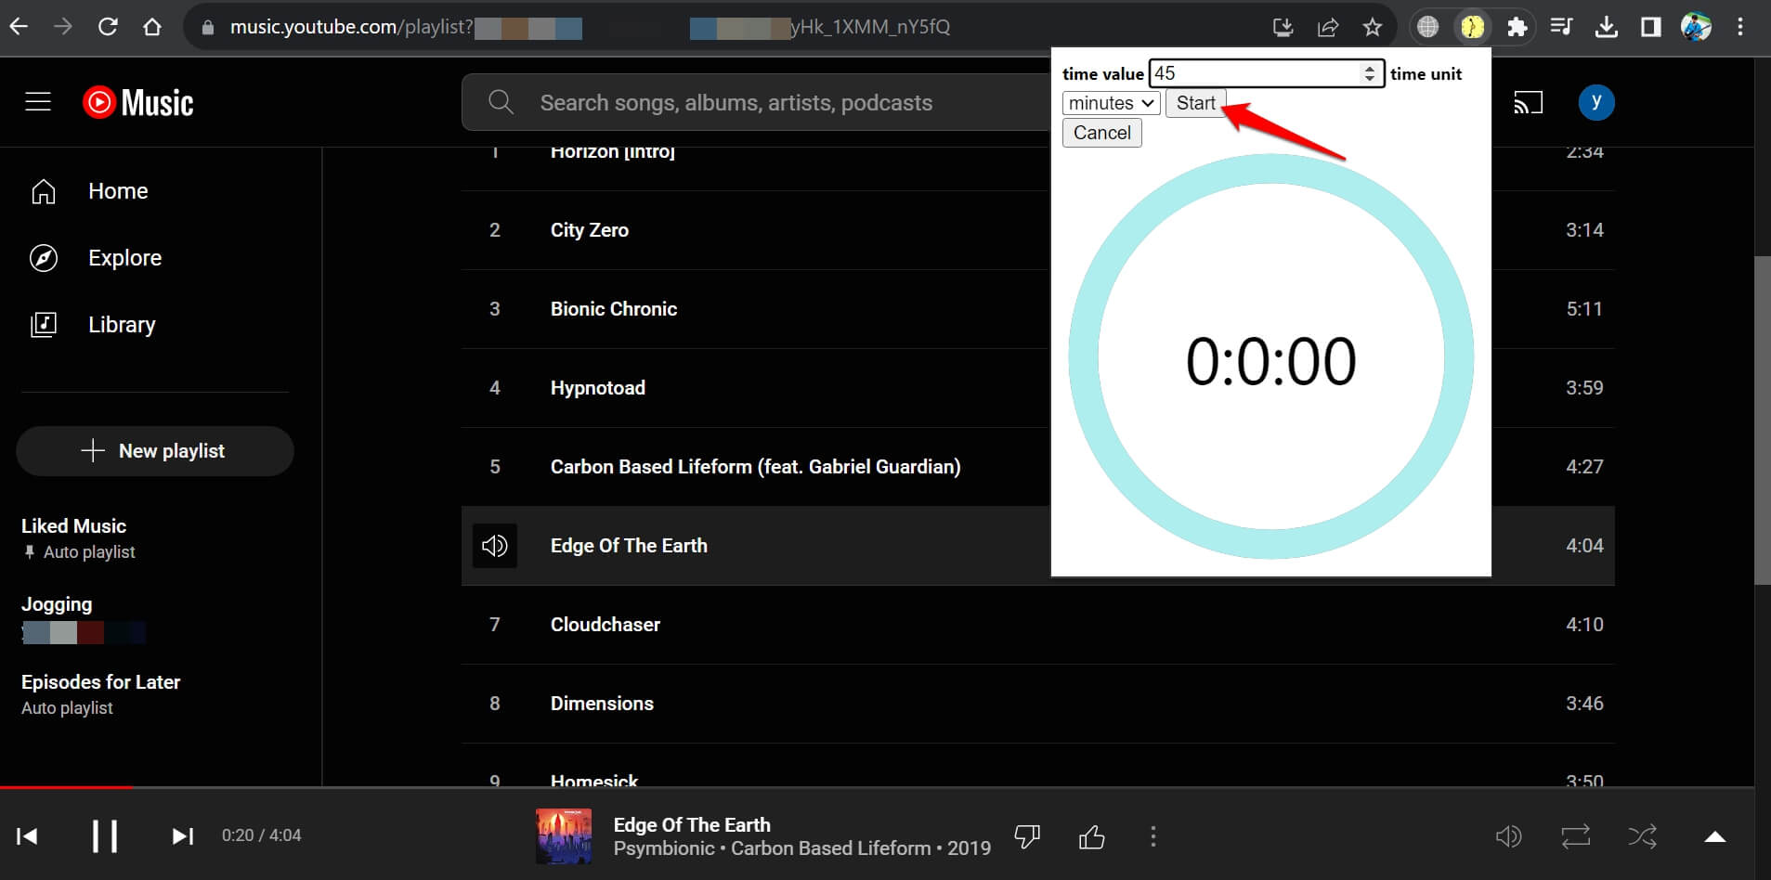Screen dimensions: 1771x880
Task: Click the YouTube Music logo
Action: pyautogui.click(x=137, y=102)
